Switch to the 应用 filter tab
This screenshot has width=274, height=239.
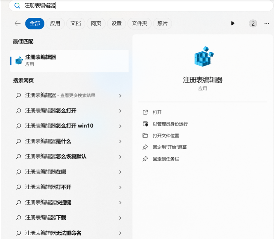point(55,23)
